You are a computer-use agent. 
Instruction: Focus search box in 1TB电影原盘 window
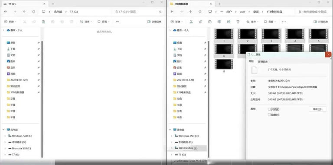tap(313, 12)
